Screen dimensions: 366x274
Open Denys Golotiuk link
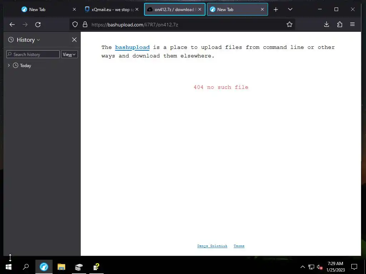pyautogui.click(x=212, y=246)
